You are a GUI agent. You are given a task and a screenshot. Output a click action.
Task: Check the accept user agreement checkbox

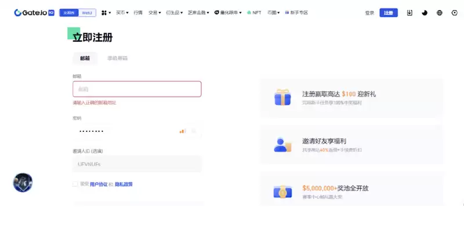(75, 184)
